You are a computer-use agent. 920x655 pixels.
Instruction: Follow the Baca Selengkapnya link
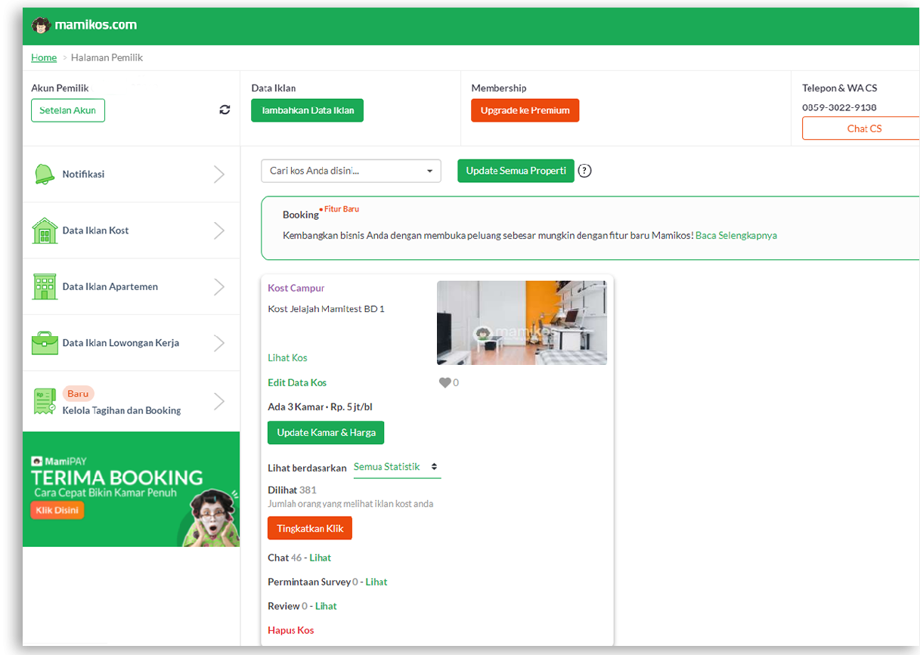pos(736,235)
